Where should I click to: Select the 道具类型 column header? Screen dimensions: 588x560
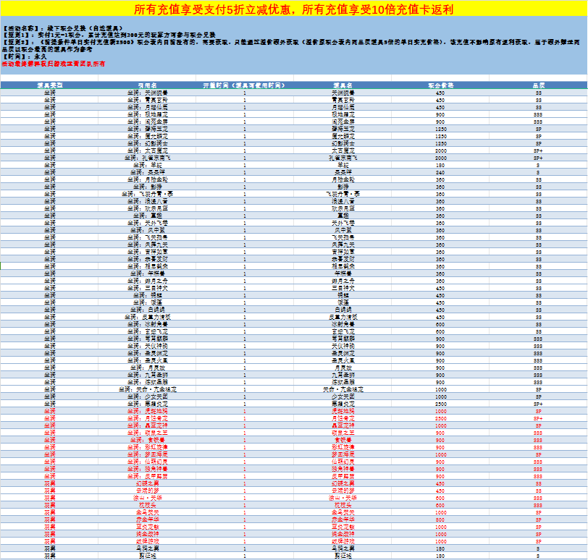tap(49, 85)
